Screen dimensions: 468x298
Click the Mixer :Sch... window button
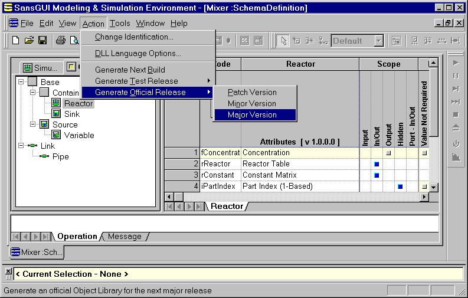pos(37,252)
